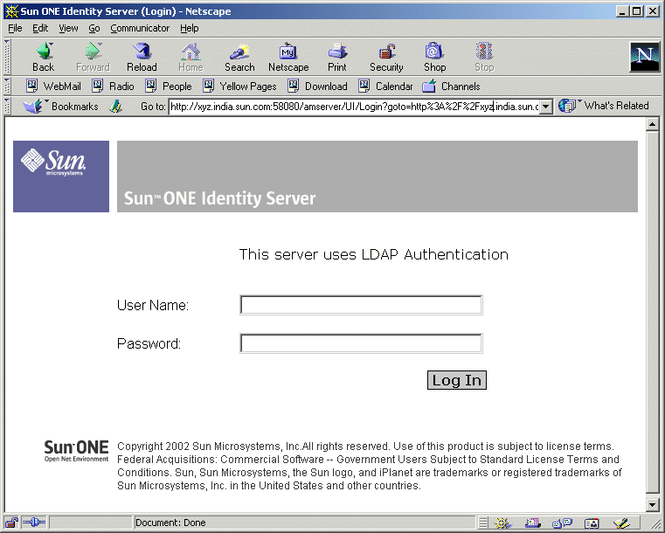Open Navigator from the component bar
The image size is (665, 533).
[502, 523]
